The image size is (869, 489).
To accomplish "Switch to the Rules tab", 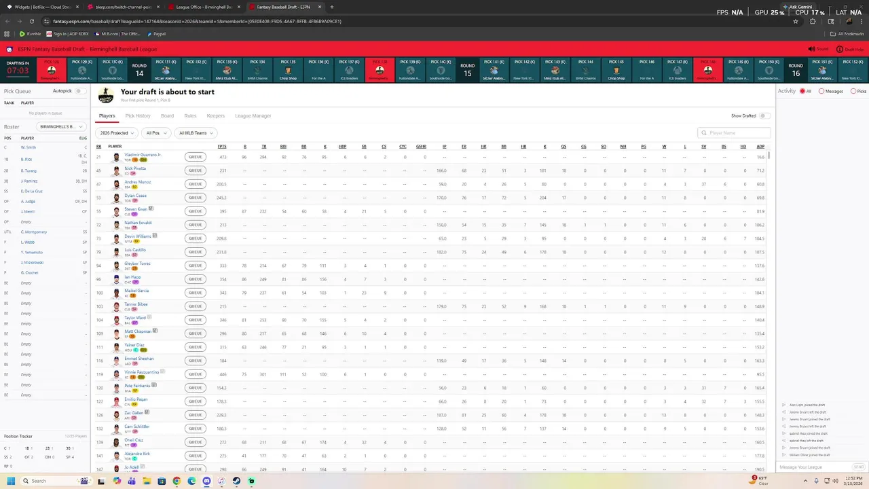I will (x=190, y=116).
